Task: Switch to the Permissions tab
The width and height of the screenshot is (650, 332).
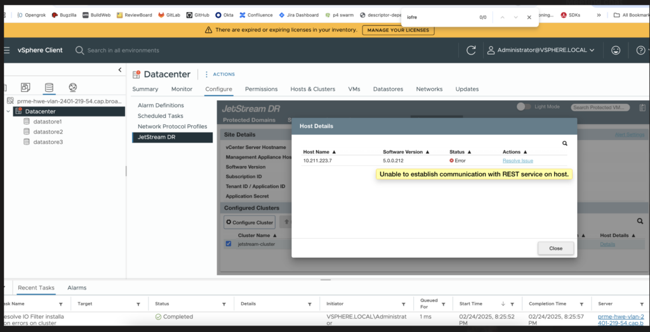Action: point(261,89)
